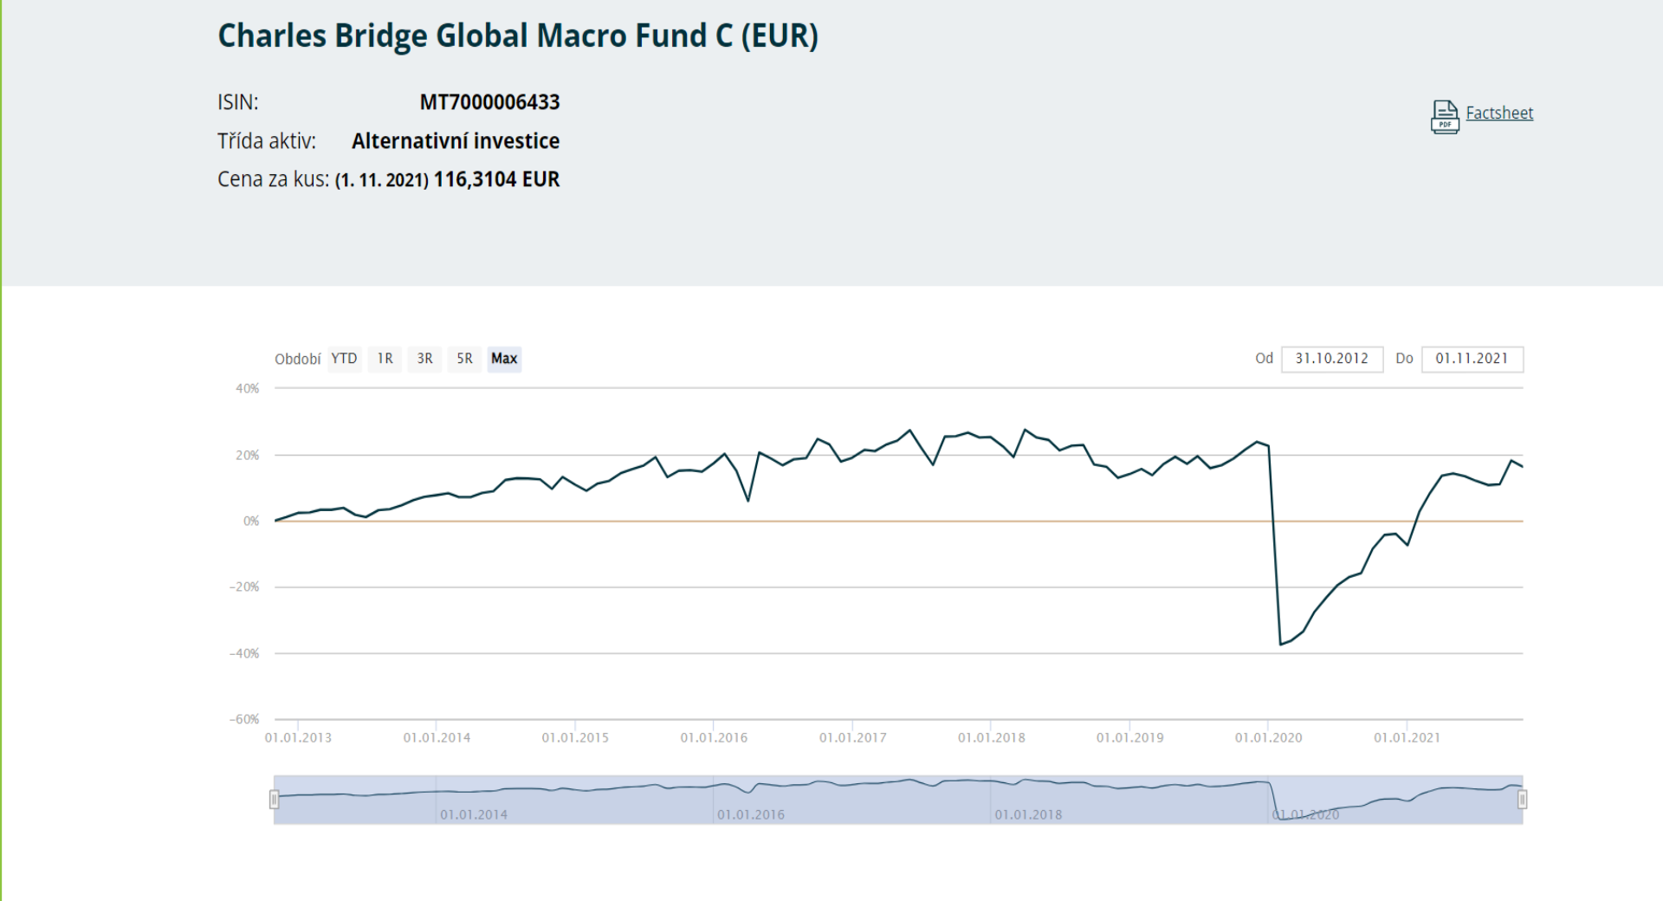Click the price value 116,3104 EUR
Screen dimensions: 1663x901
click(496, 179)
